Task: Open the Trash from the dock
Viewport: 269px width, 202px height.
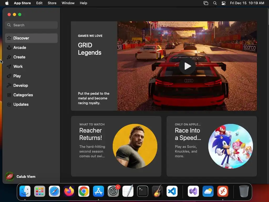Action: pos(244,191)
